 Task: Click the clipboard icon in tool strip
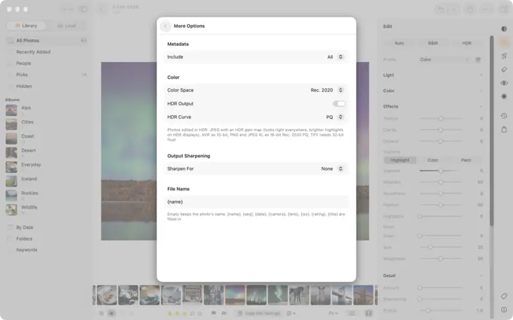(x=504, y=129)
